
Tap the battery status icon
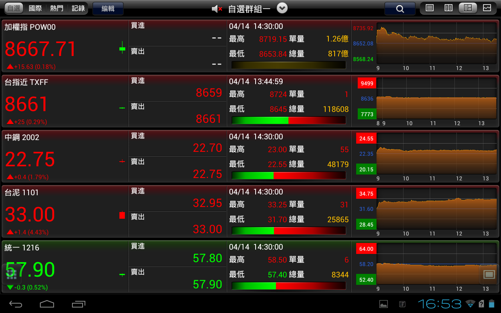click(492, 304)
